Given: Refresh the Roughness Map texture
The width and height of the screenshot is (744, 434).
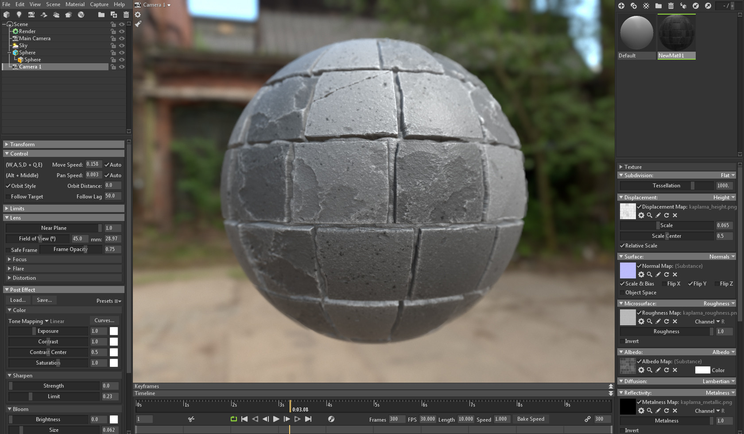Looking at the screenshot, I should click(x=666, y=322).
